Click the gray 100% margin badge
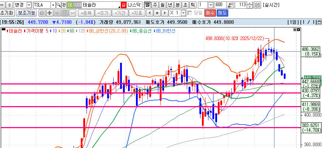The image size is (322, 148). (77, 5)
